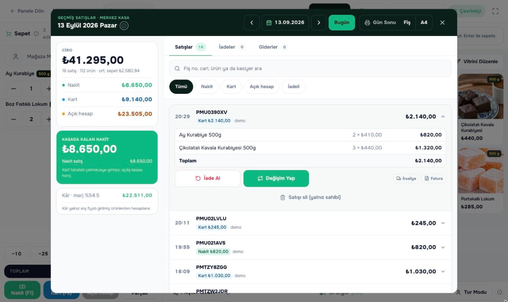Click the Değişim Yap exchange button
The image size is (508, 302).
[x=276, y=178]
